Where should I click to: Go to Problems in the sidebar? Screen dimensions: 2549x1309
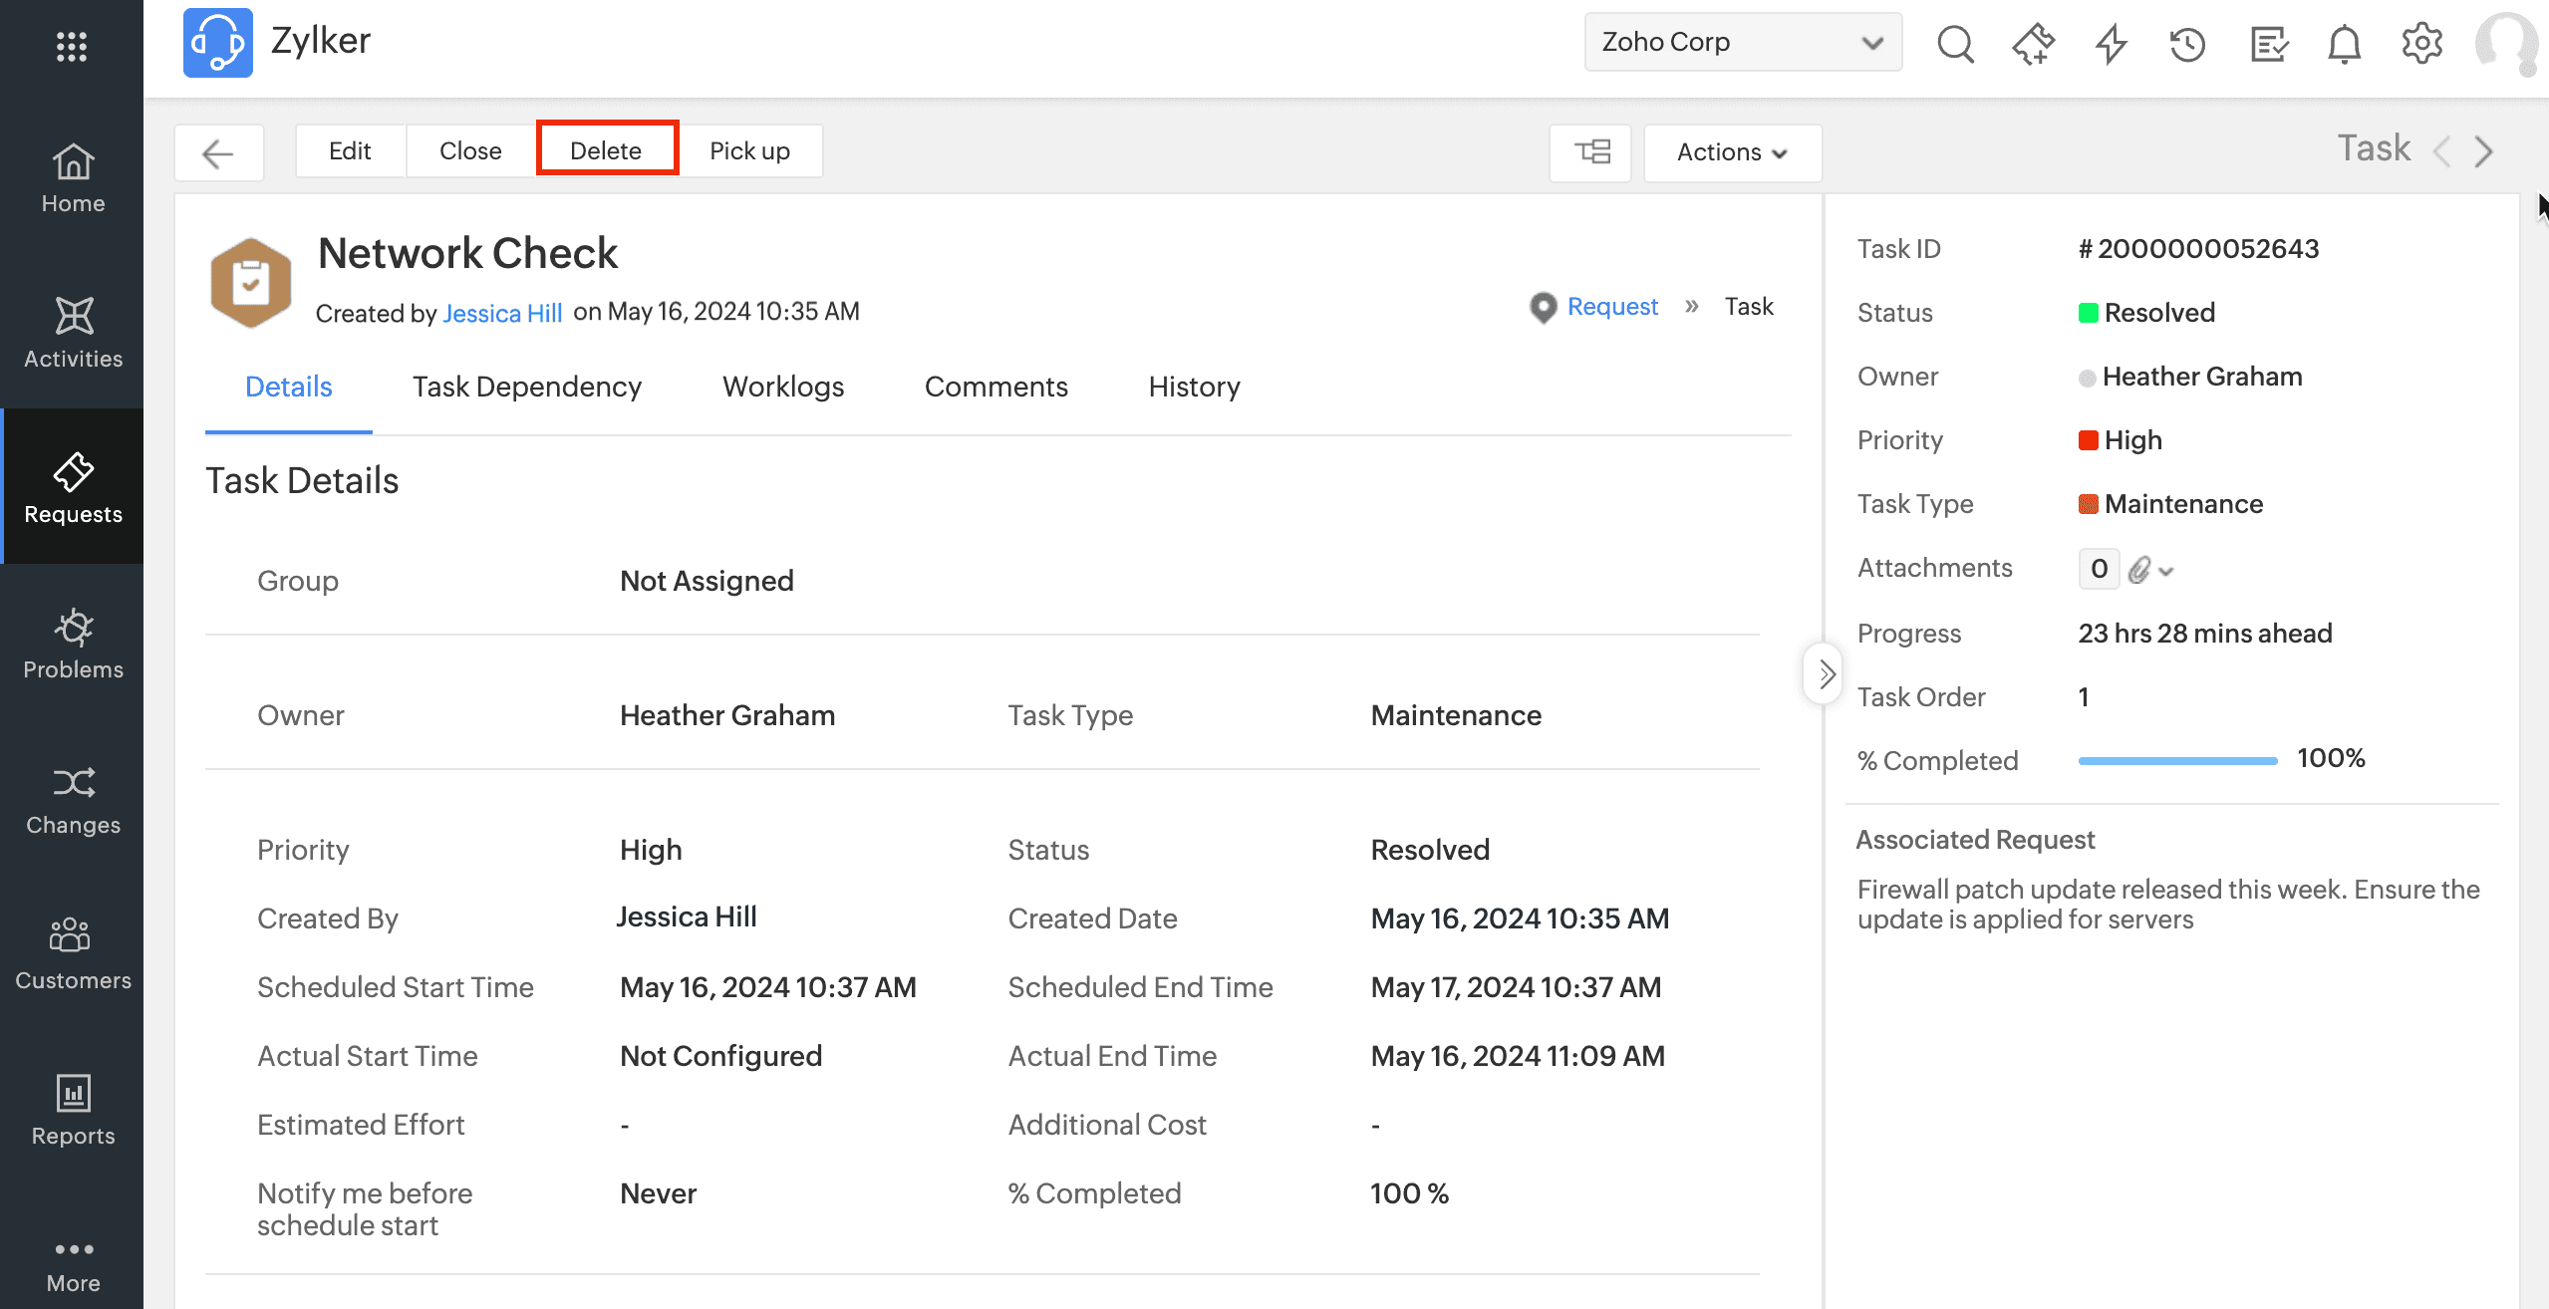coord(73,644)
